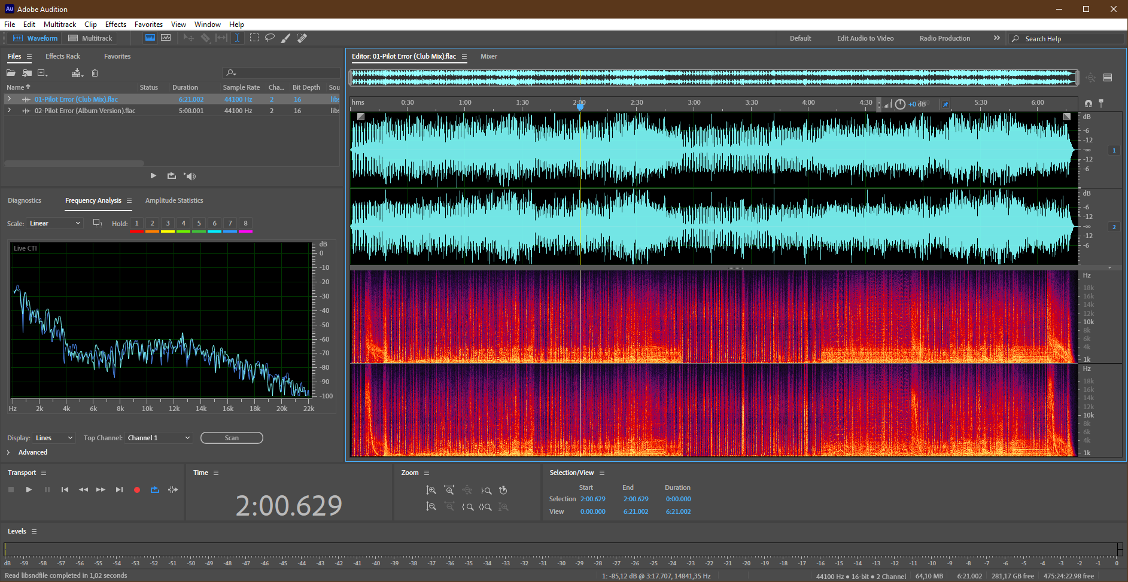The height and width of the screenshot is (582, 1128).
Task: Click Zoom to In Point icon
Action: pyautogui.click(x=468, y=507)
